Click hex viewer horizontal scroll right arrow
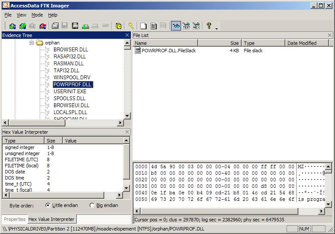The height and width of the screenshot is (234, 335). pyautogui.click(x=321, y=211)
